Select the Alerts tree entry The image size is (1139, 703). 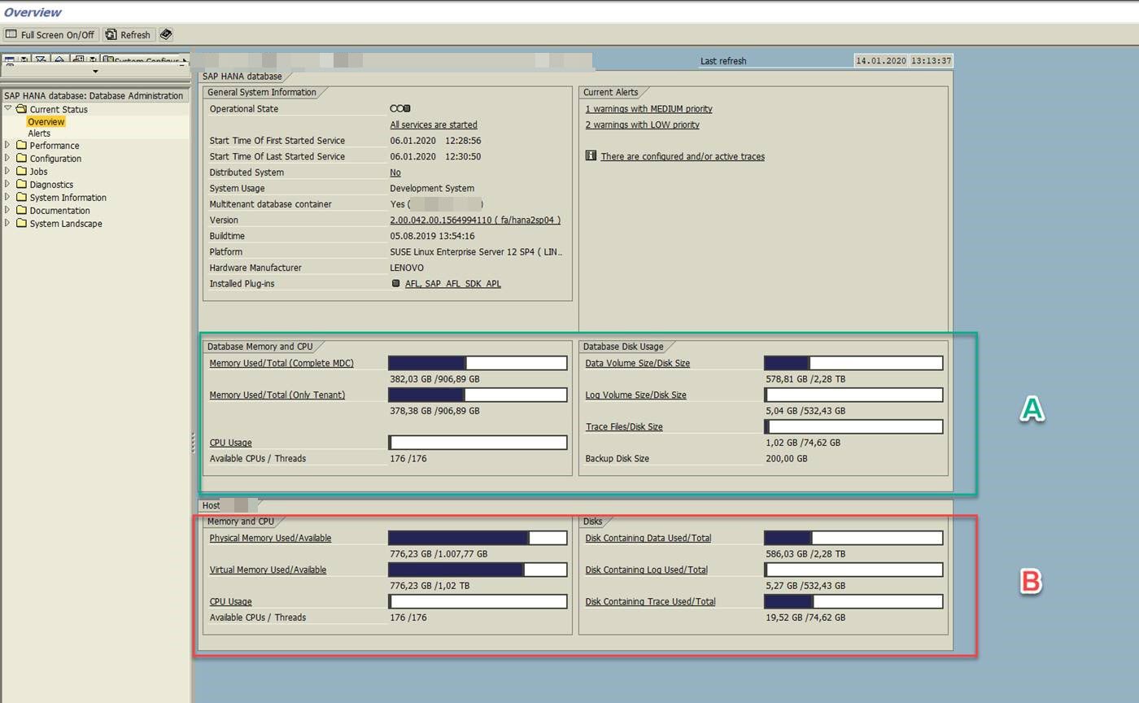click(x=39, y=133)
